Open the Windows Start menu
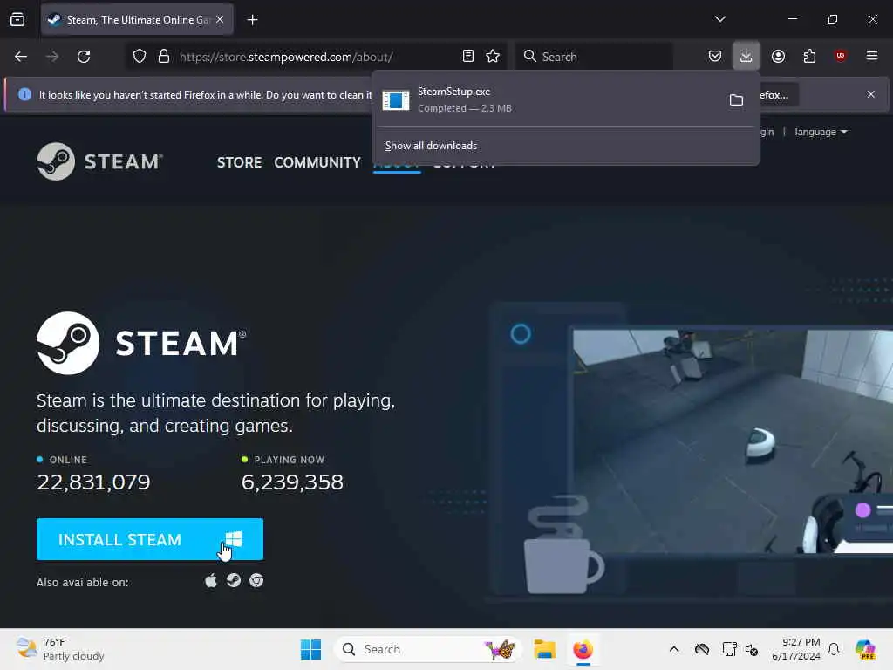This screenshot has width=893, height=670. coord(311,649)
